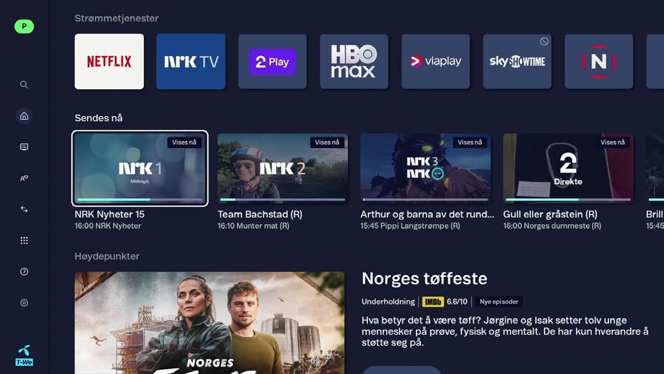The image size is (664, 374).
Task: Launch the NRK TV app tile
Action: 191,61
